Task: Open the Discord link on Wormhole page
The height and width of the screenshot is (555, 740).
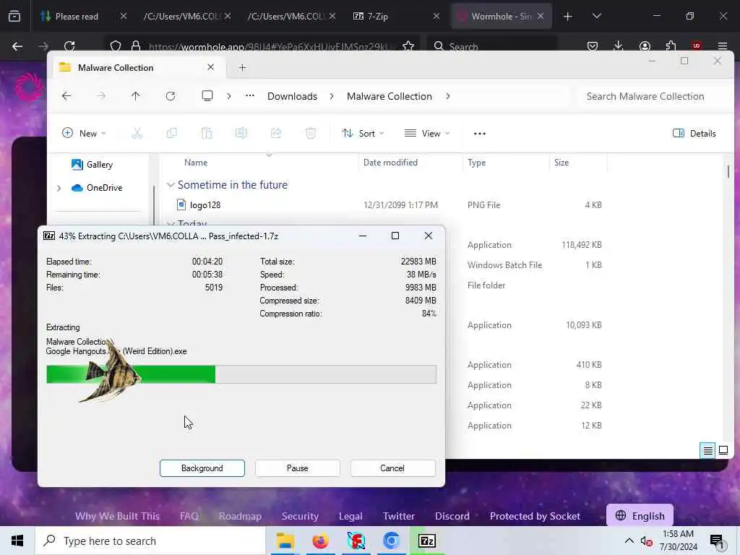Action: click(x=452, y=516)
